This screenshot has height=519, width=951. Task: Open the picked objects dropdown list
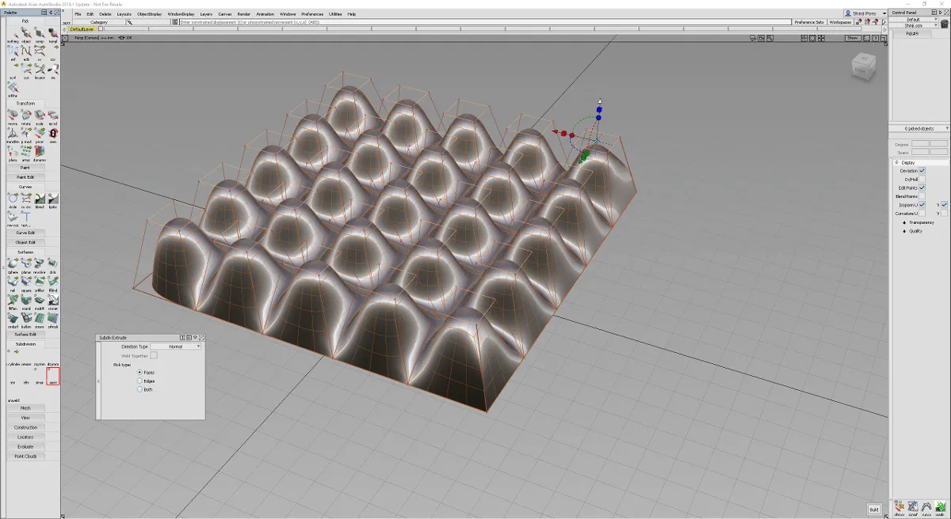pos(919,128)
